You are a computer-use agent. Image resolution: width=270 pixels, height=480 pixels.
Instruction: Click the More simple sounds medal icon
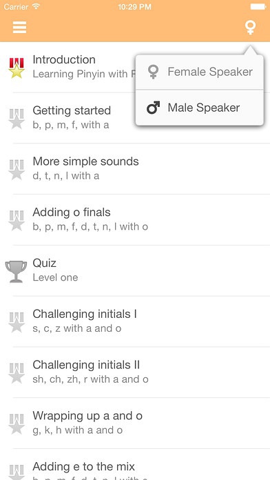17,169
